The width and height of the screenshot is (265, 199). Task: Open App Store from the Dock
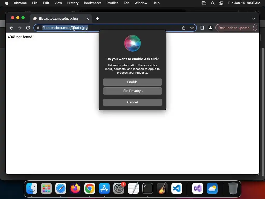[104, 188]
